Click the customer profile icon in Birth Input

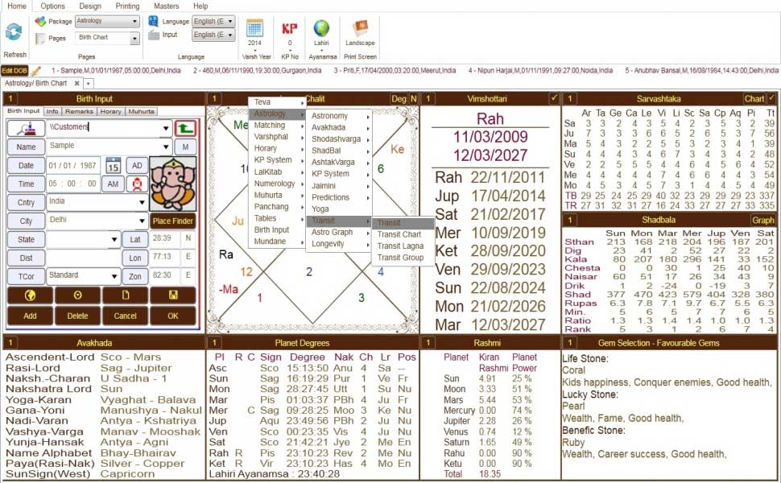26,129
